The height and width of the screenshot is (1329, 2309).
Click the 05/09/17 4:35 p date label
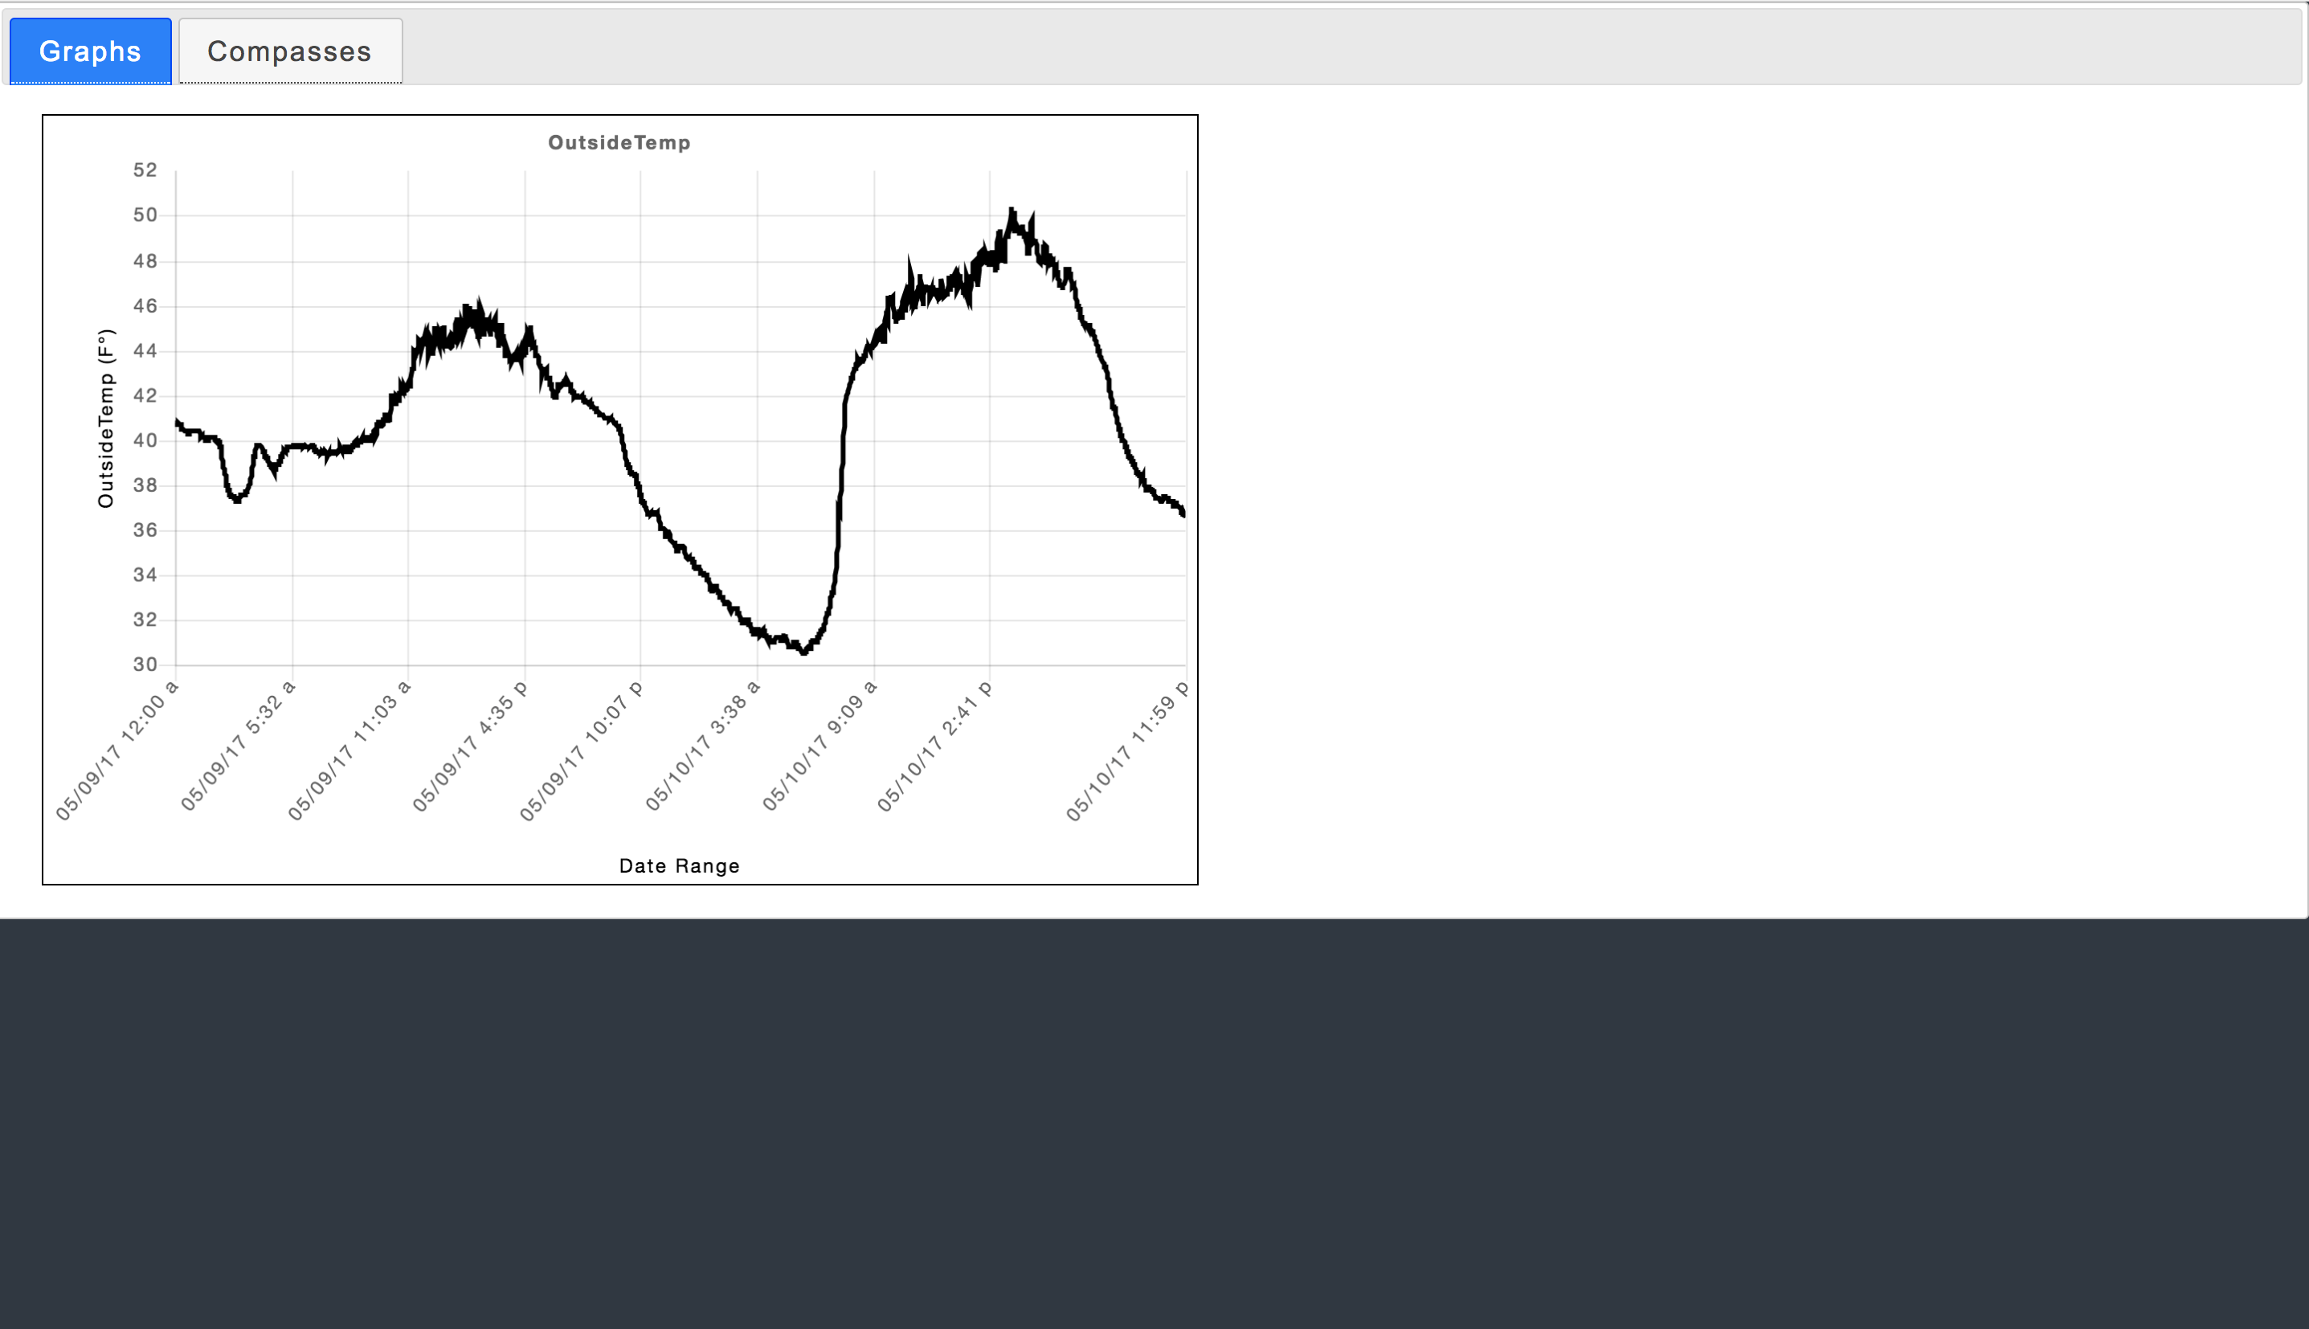click(469, 746)
